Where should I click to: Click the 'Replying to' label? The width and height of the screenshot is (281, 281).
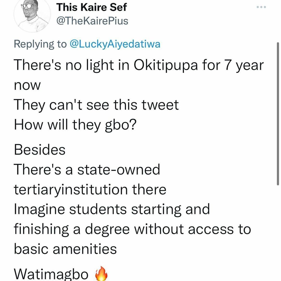coord(40,44)
